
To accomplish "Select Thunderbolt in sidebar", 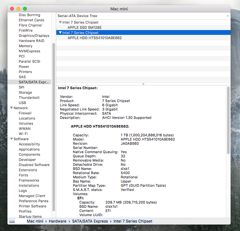I will [29, 98].
